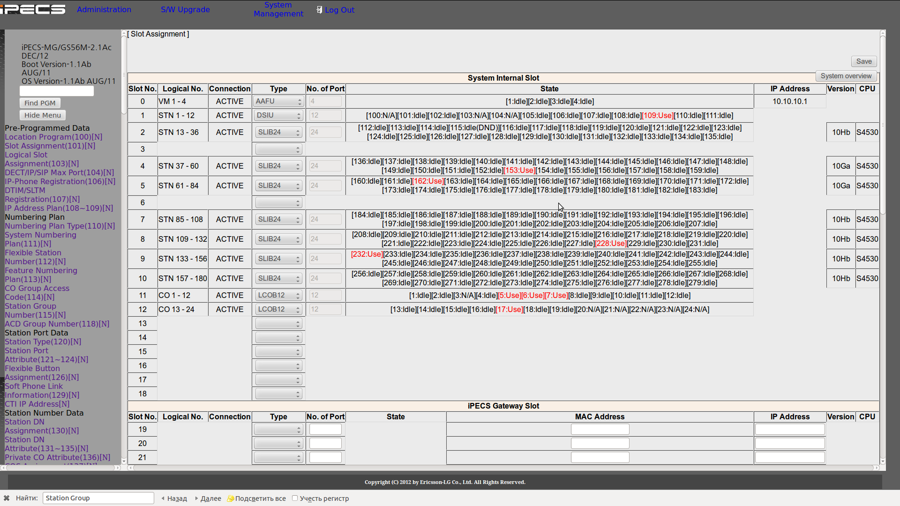Open the Type dropdown for slot 1 (DSIU)
The width and height of the screenshot is (900, 506).
[x=278, y=115]
